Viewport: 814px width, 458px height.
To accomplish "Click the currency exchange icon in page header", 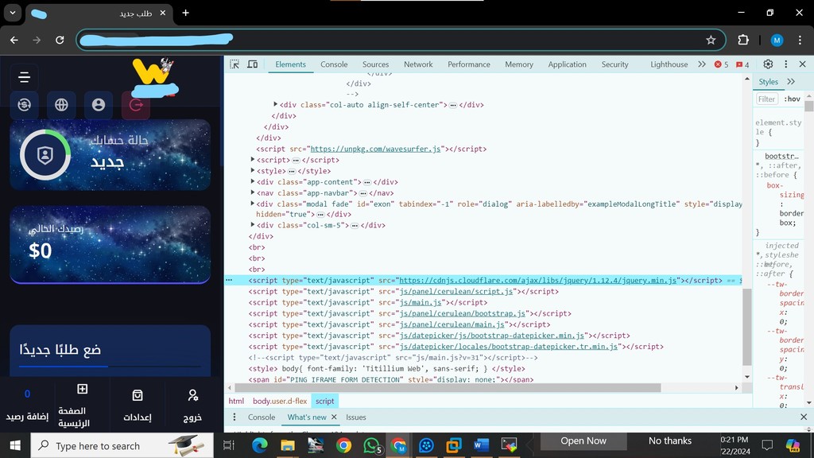I will [x=24, y=105].
